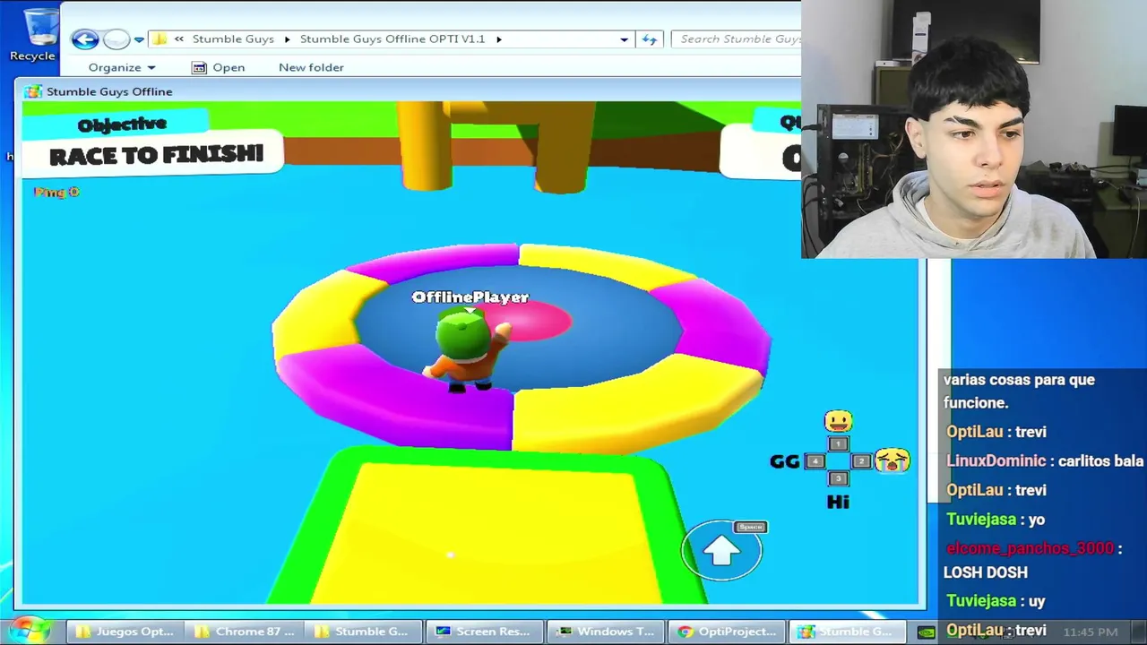Select the crying emote face

(892, 460)
